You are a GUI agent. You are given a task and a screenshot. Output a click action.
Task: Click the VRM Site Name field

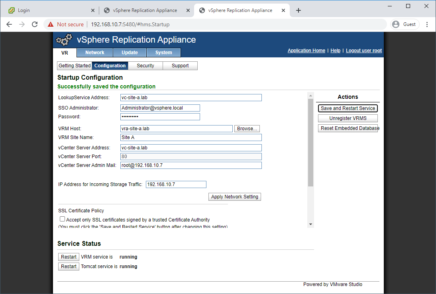tap(191, 137)
